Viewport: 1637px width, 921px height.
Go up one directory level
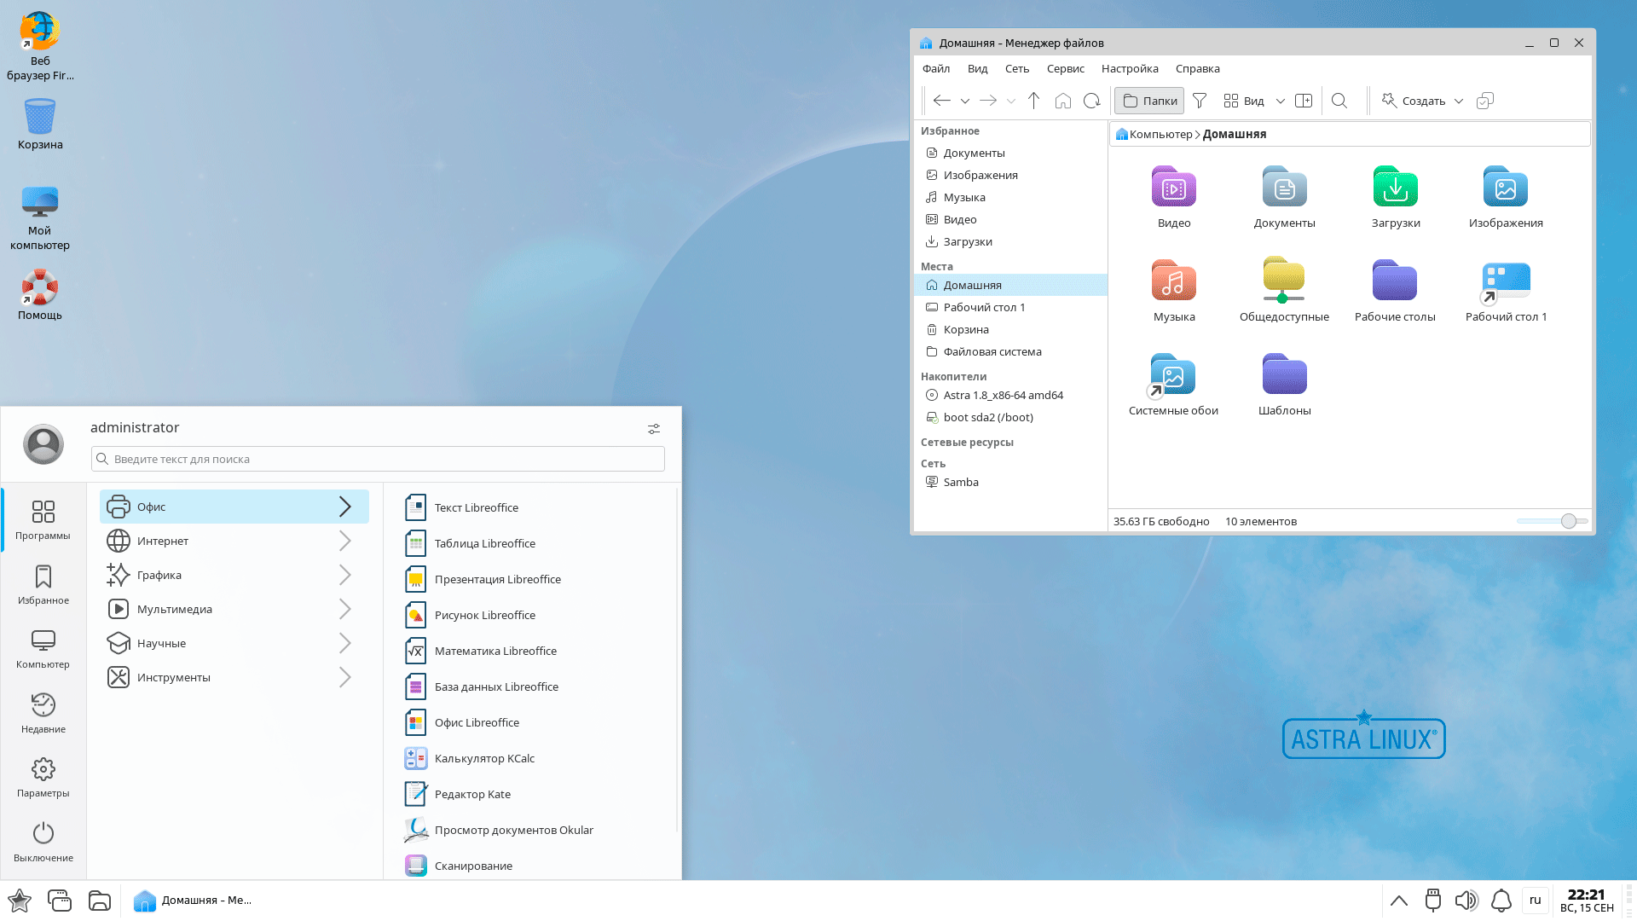pyautogui.click(x=1033, y=101)
